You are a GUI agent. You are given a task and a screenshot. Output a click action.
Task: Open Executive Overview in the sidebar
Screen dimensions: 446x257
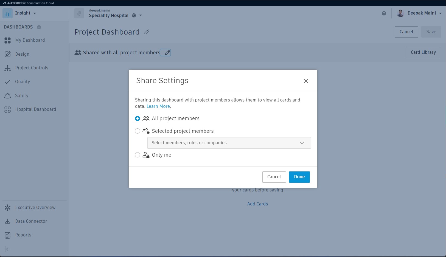point(35,208)
